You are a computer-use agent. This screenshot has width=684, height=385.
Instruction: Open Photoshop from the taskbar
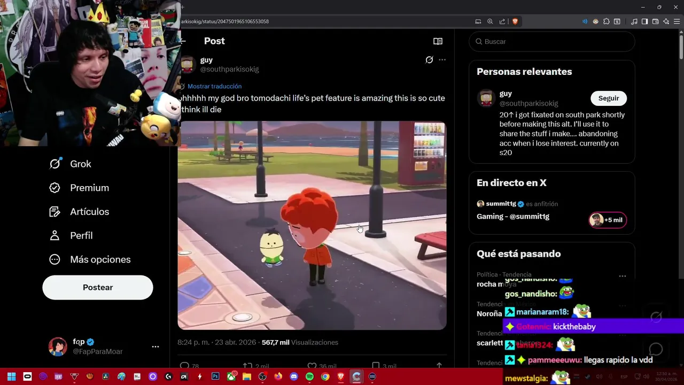215,376
